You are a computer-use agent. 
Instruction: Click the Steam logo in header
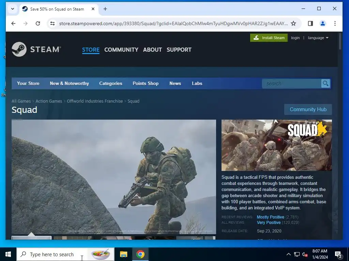[x=36, y=49]
